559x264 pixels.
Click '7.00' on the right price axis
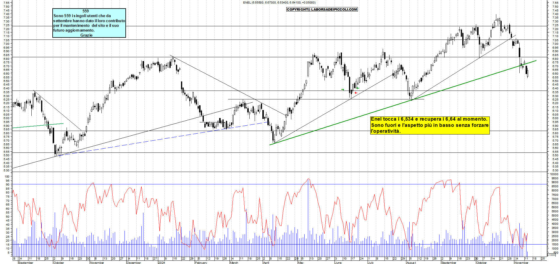[x=555, y=44]
